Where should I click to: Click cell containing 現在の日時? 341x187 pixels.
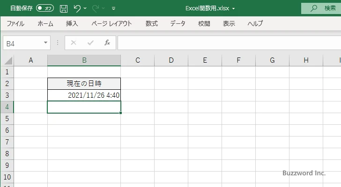84,84
